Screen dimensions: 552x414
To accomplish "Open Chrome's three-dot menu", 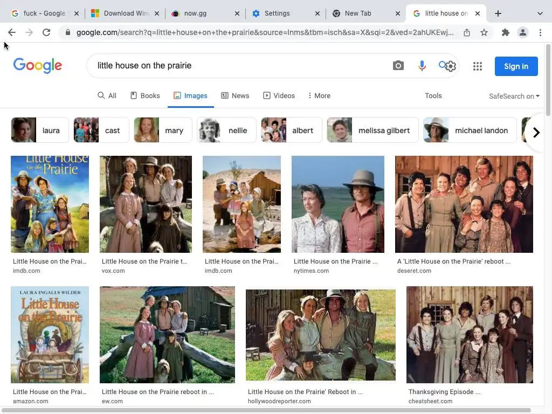I will tap(540, 33).
